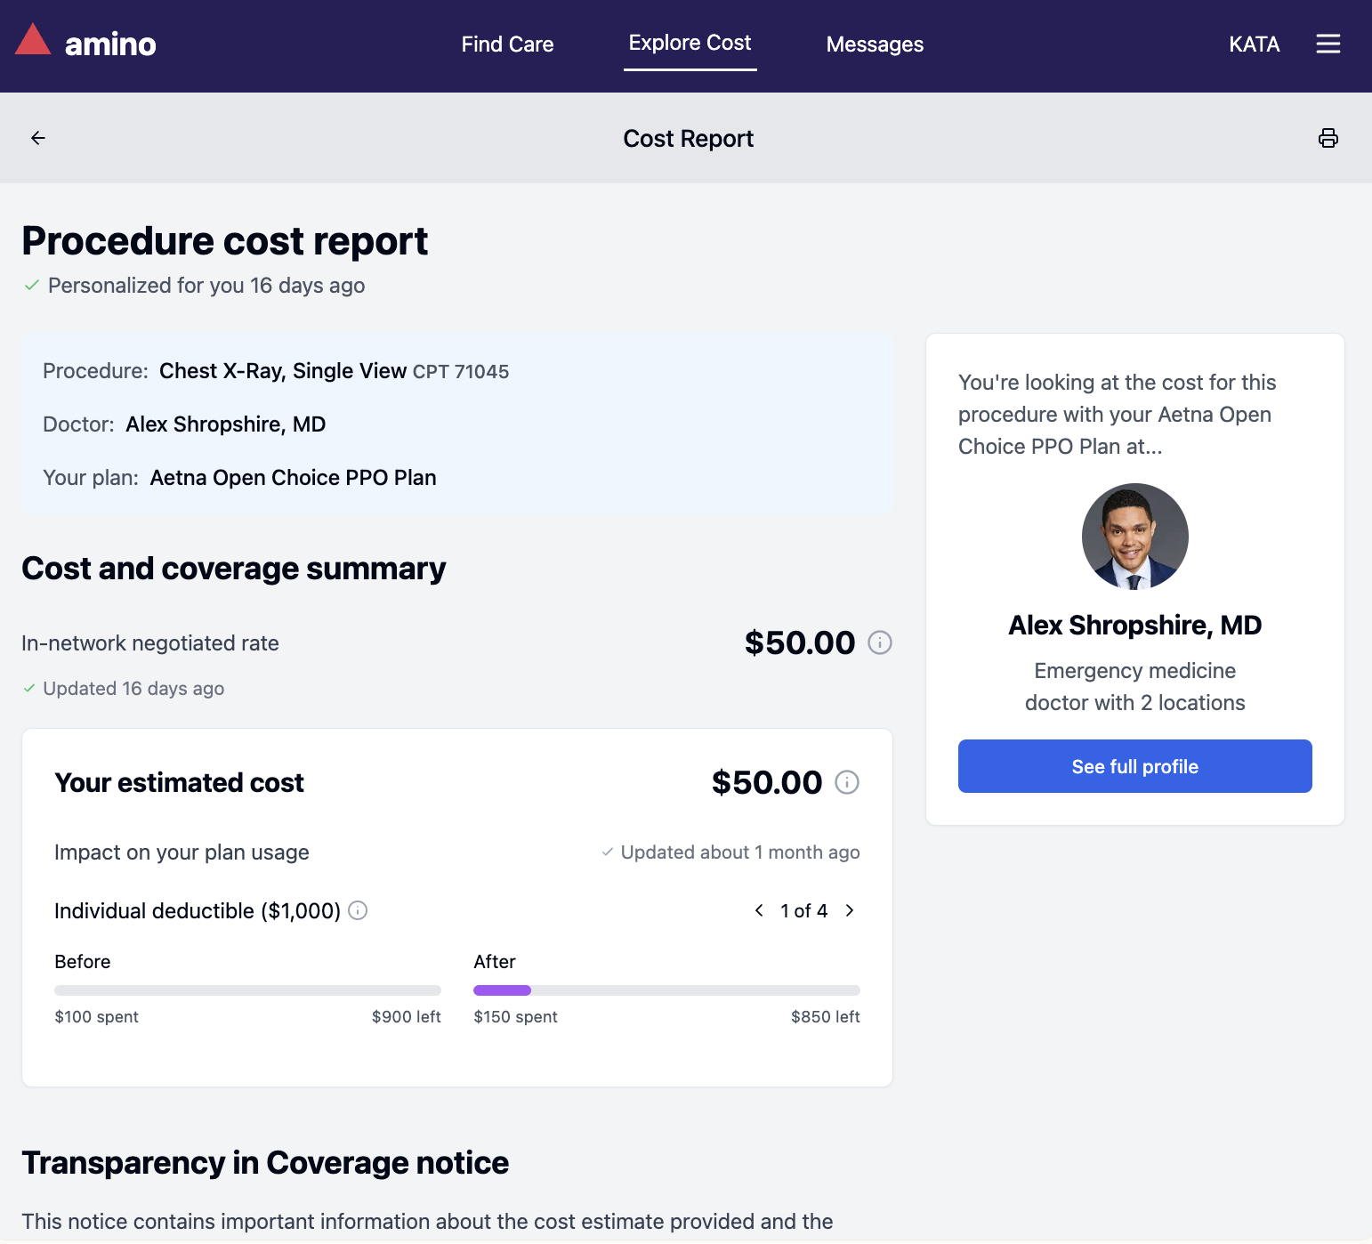Image resolution: width=1372 pixels, height=1244 pixels.
Task: Click 'Aetna Open Choice PPO Plan' in Your plan
Action: pyautogui.click(x=293, y=478)
